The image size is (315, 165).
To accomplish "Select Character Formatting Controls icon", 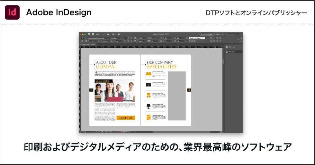I will 82,38.
